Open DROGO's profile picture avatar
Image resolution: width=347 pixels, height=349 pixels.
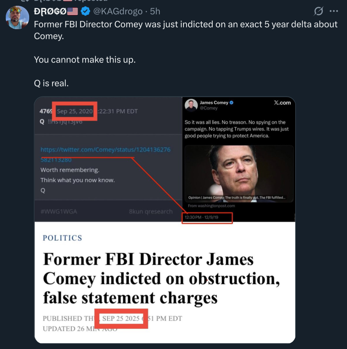[17, 18]
